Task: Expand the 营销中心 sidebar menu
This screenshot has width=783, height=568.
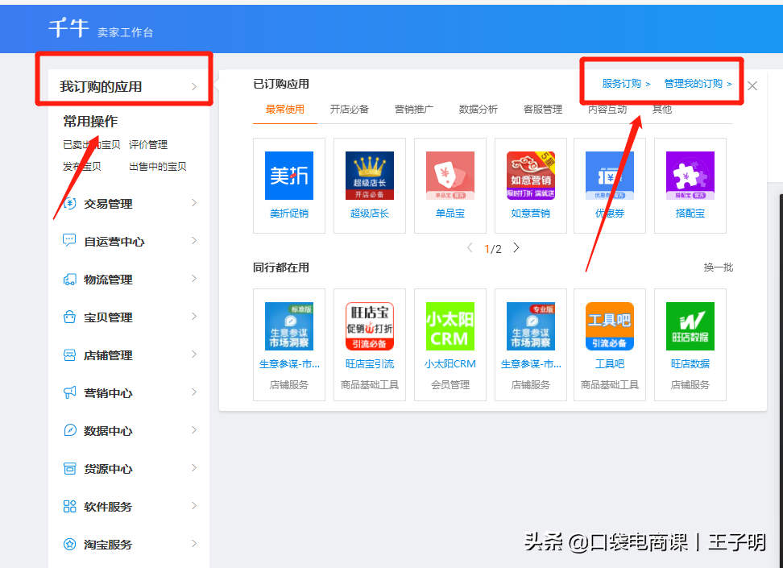Action: [x=109, y=393]
